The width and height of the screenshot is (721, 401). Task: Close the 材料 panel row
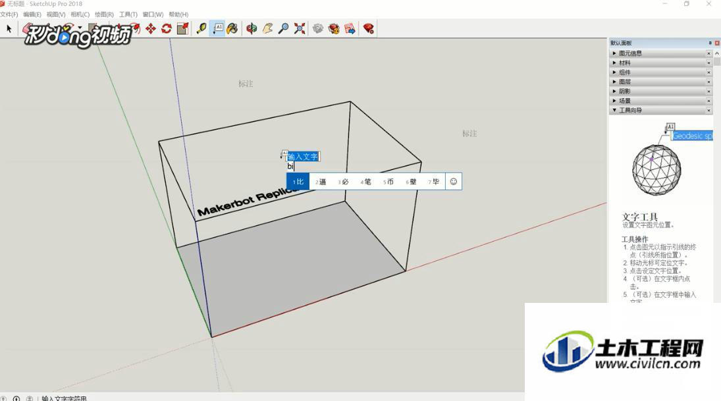[x=709, y=63]
